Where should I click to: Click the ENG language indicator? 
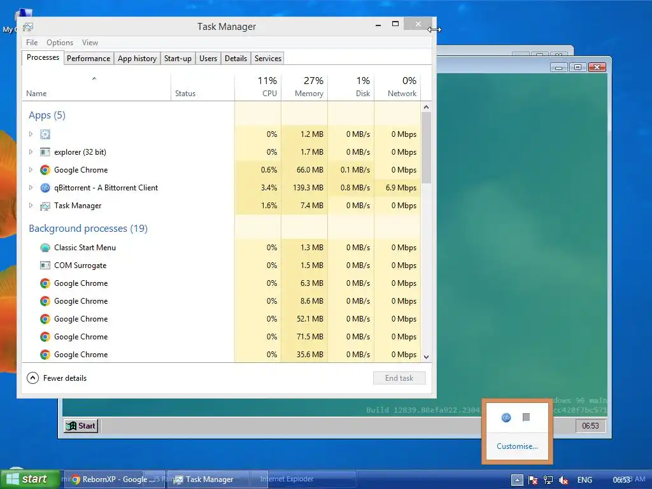tap(585, 480)
